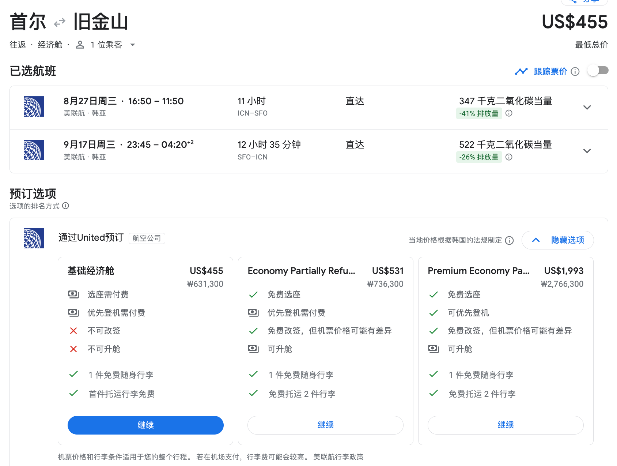
Task: Click the -41% 排放量 badge
Action: tap(479, 113)
